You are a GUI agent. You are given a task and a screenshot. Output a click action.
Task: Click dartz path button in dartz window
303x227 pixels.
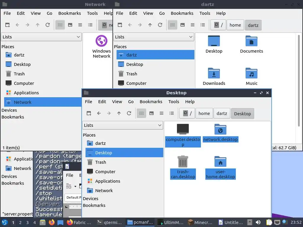pyautogui.click(x=253, y=25)
